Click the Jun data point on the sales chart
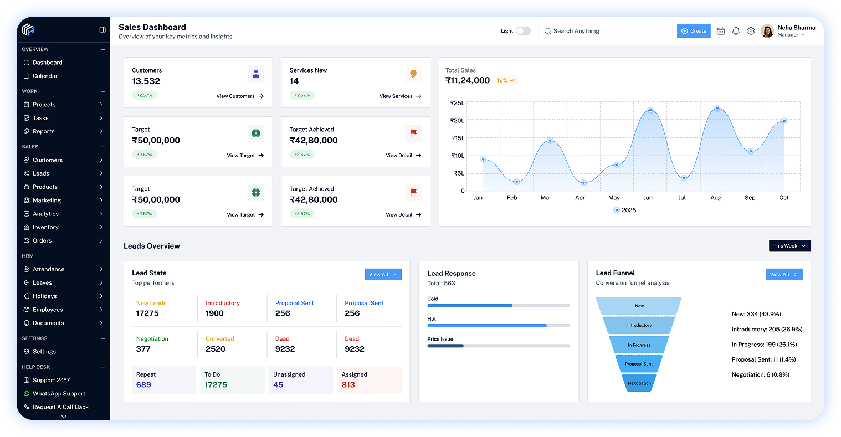 650,110
